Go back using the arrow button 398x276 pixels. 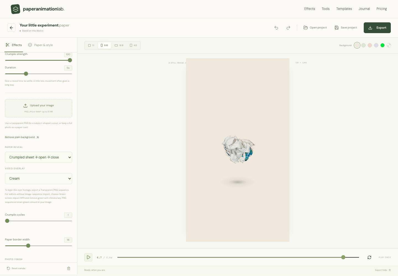(x=11, y=28)
